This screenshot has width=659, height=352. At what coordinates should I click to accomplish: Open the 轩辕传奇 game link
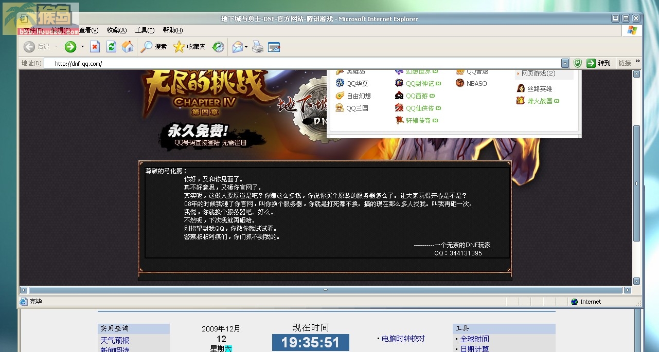tap(418, 120)
